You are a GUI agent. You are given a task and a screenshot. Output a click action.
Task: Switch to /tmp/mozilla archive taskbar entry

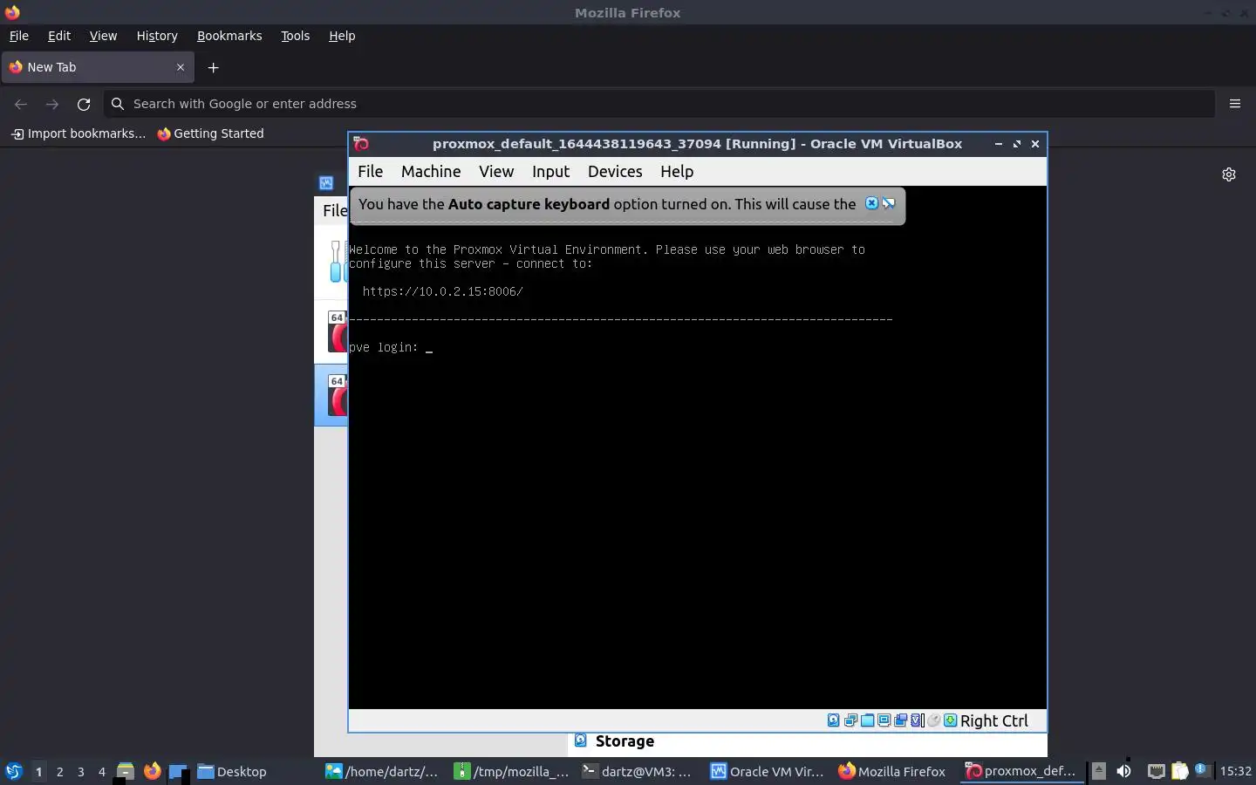511,771
